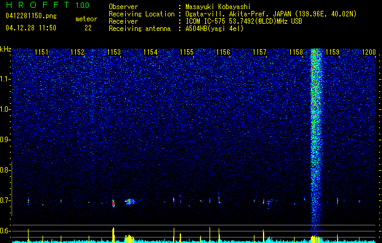Click the wideband vertical noise burst after 1158
The image size is (382, 243).
pyautogui.click(x=316, y=142)
